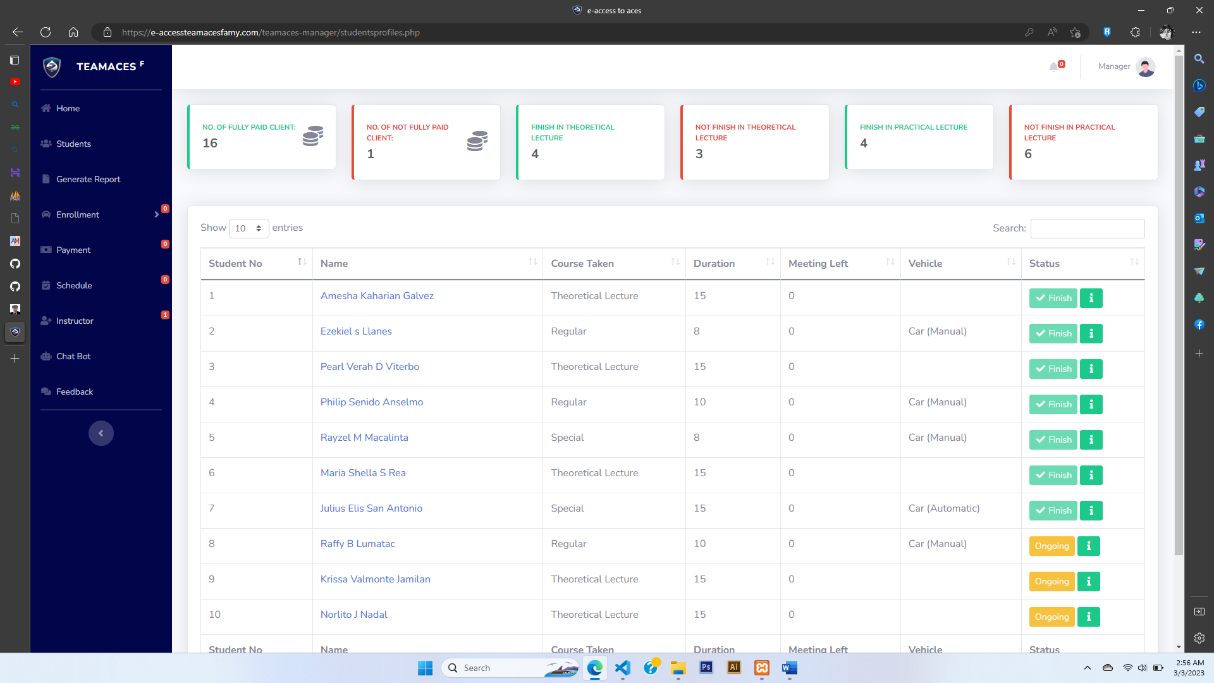This screenshot has width=1214, height=683.
Task: Go to Chat Bot sidebar item
Action: point(73,356)
